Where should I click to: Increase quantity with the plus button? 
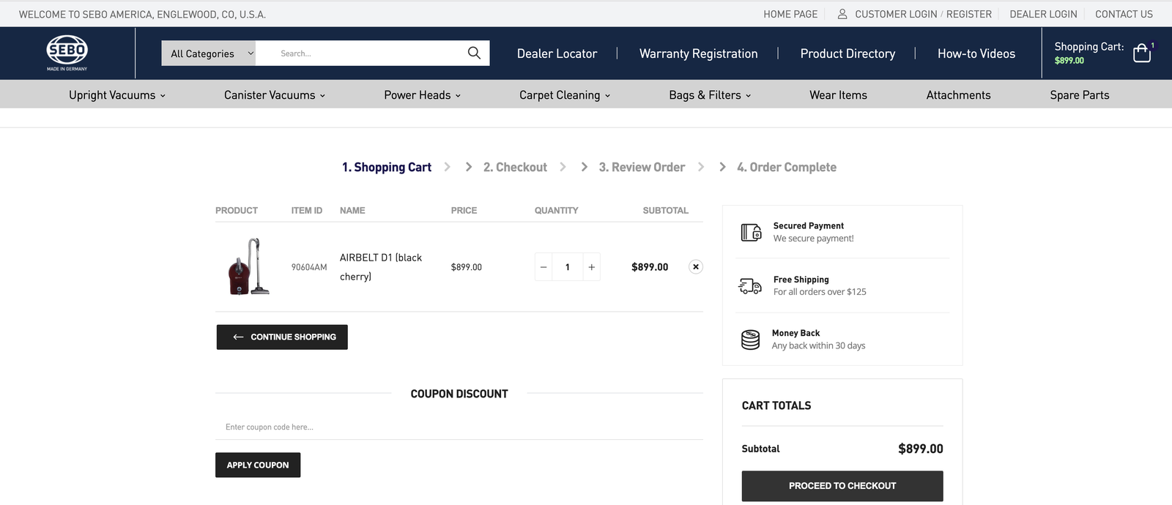(591, 267)
